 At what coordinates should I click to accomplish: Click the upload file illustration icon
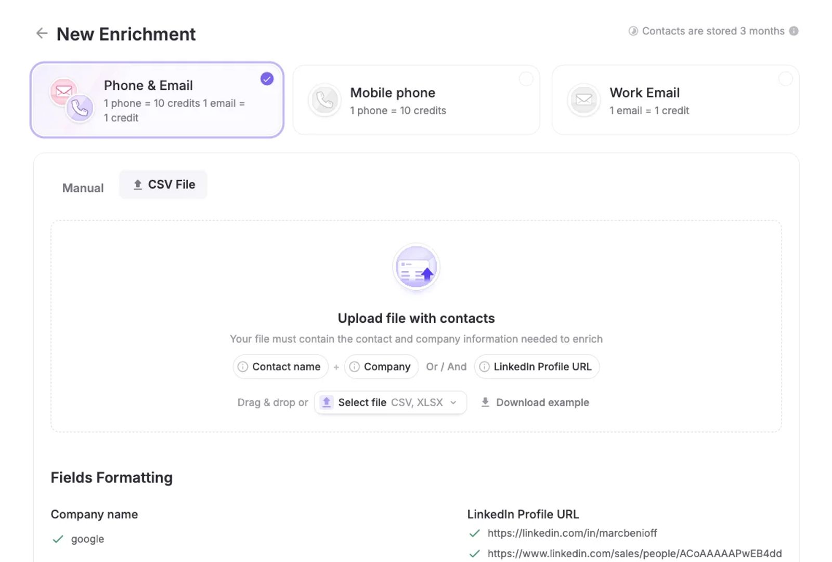coord(416,267)
